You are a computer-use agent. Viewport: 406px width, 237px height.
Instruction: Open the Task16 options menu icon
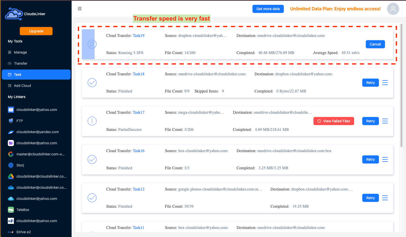(x=385, y=159)
